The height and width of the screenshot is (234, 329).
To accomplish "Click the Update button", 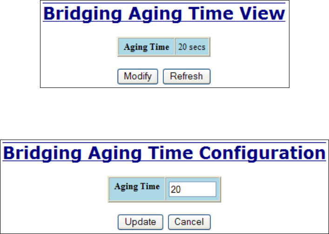I will pyautogui.click(x=140, y=221).
